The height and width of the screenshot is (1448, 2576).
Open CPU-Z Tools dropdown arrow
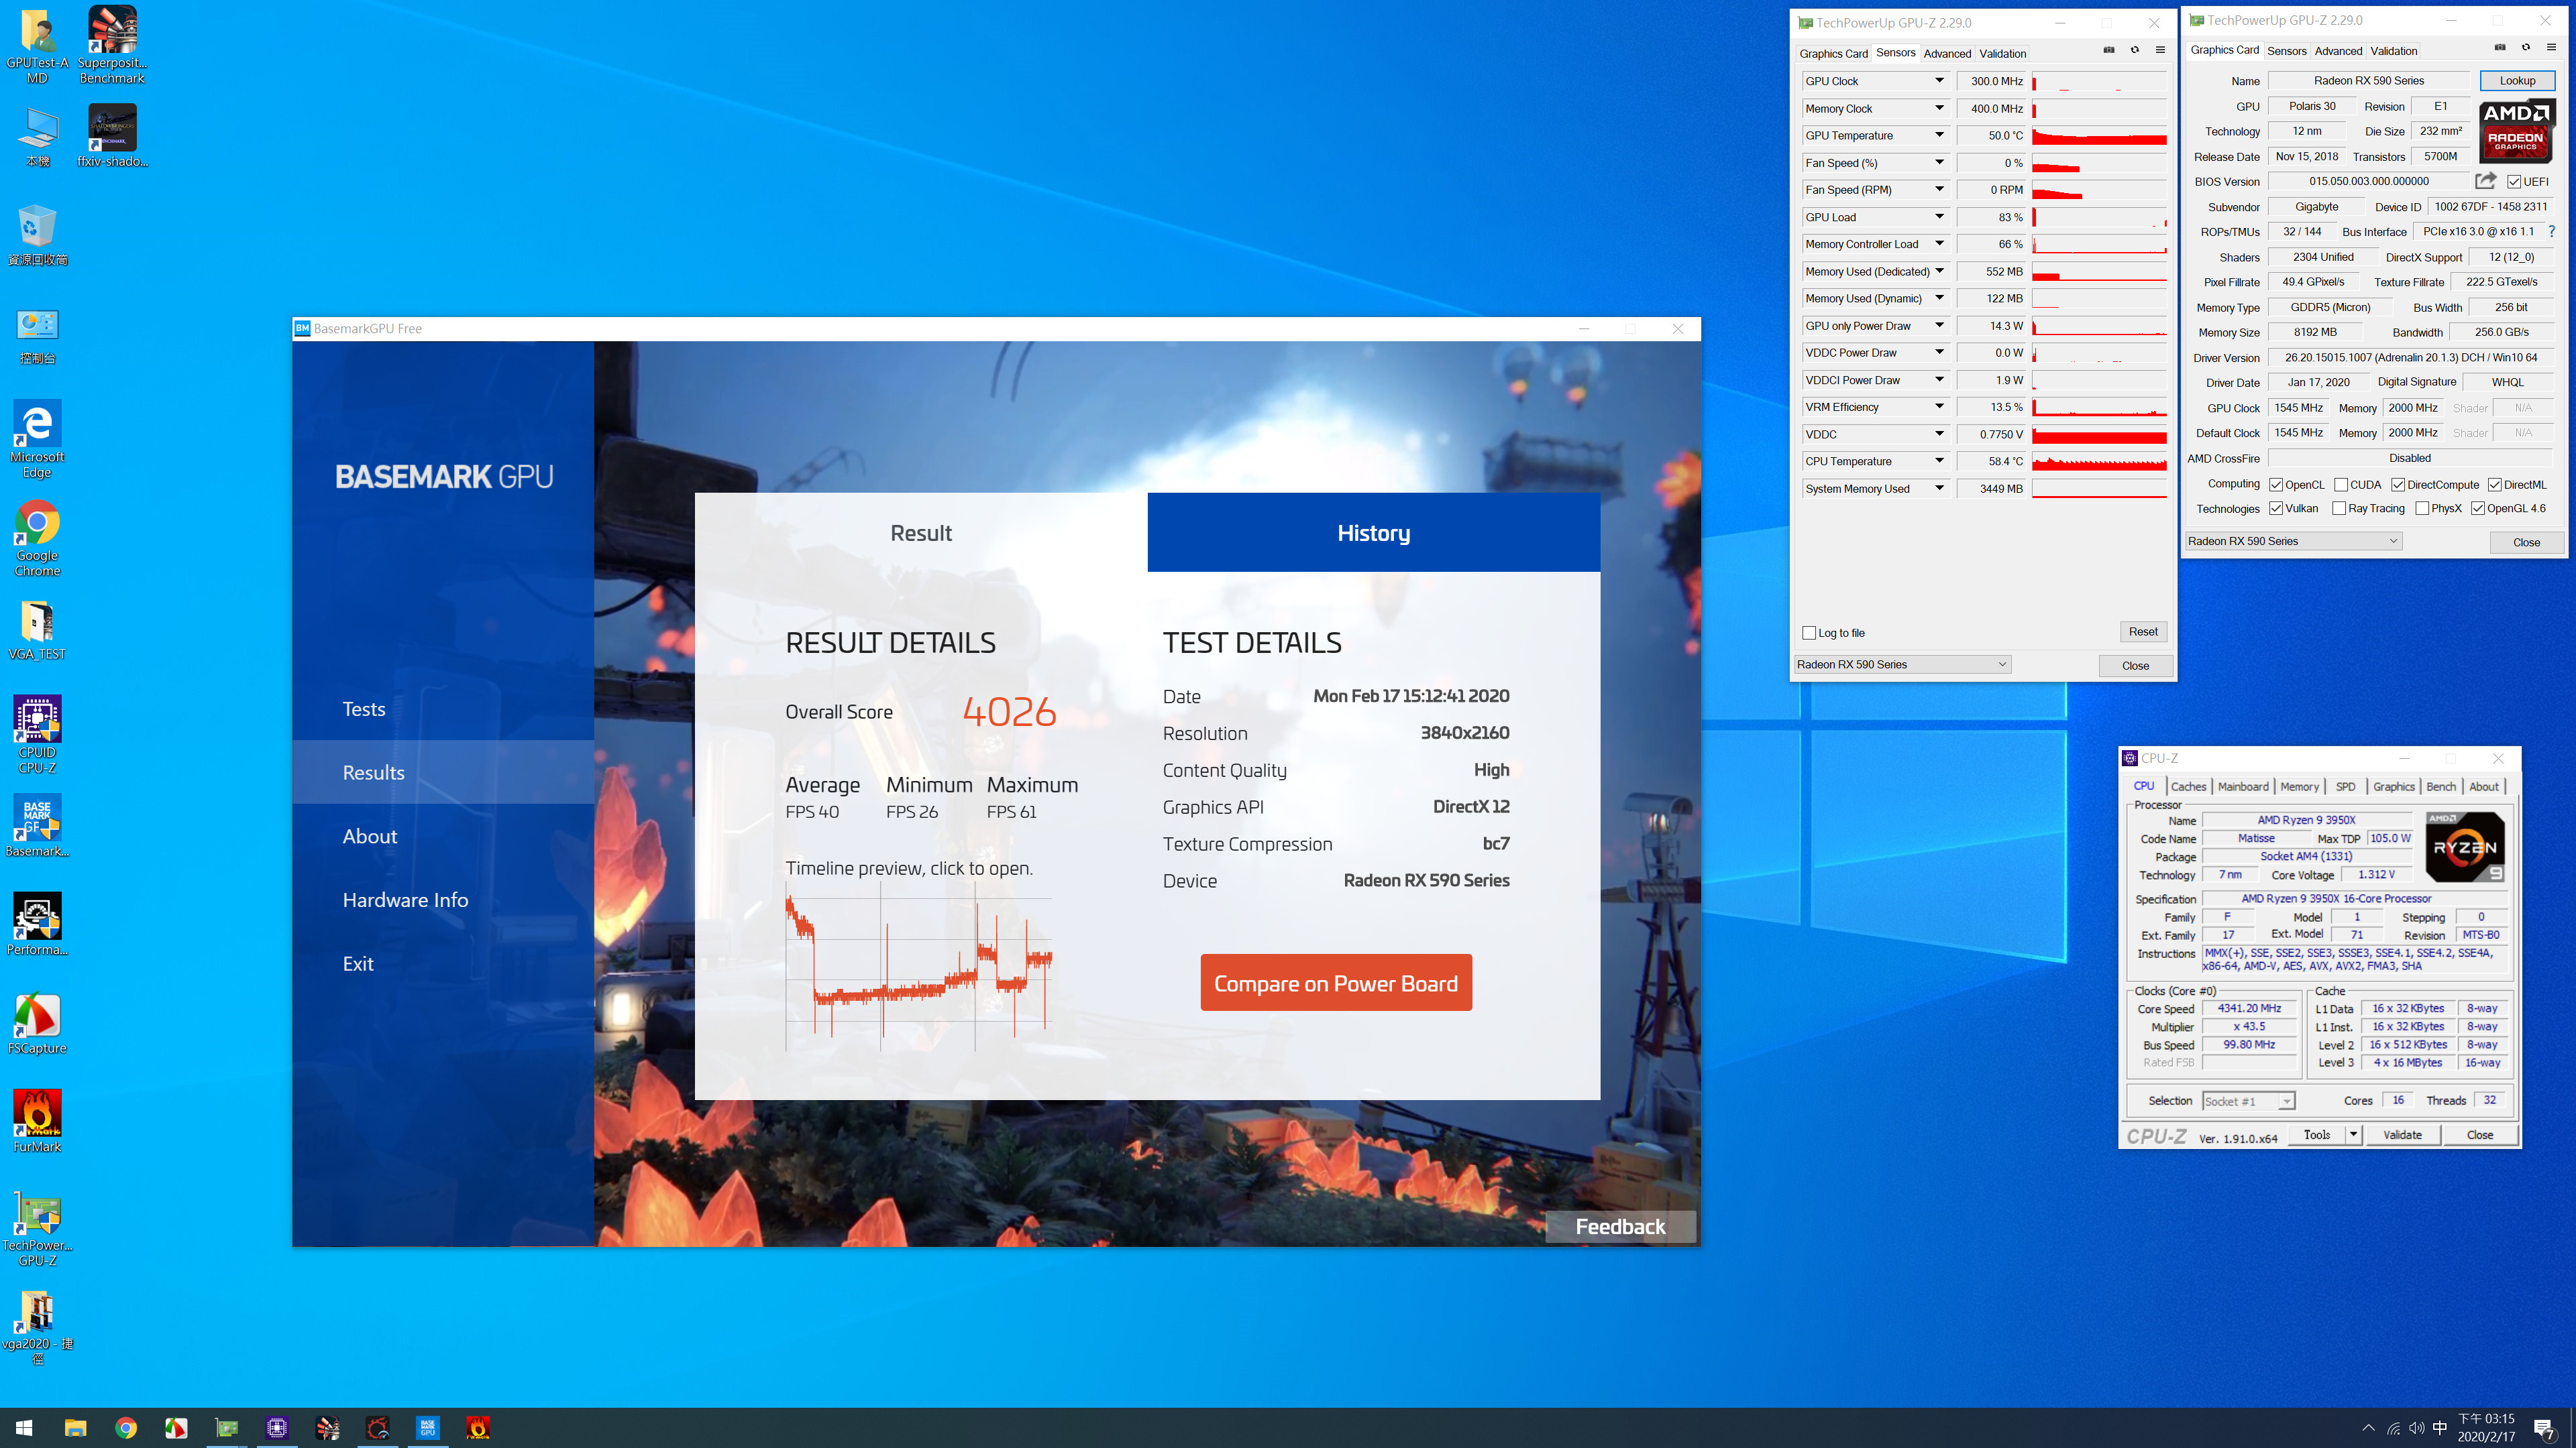coord(2353,1134)
